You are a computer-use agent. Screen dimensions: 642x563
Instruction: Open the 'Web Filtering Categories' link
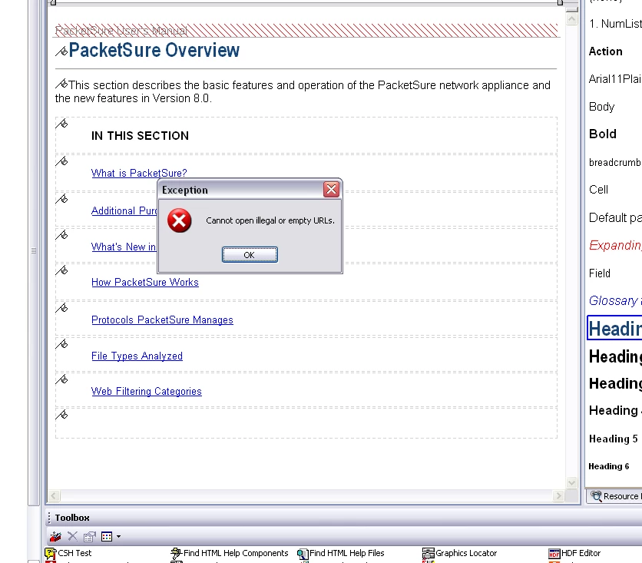(146, 392)
